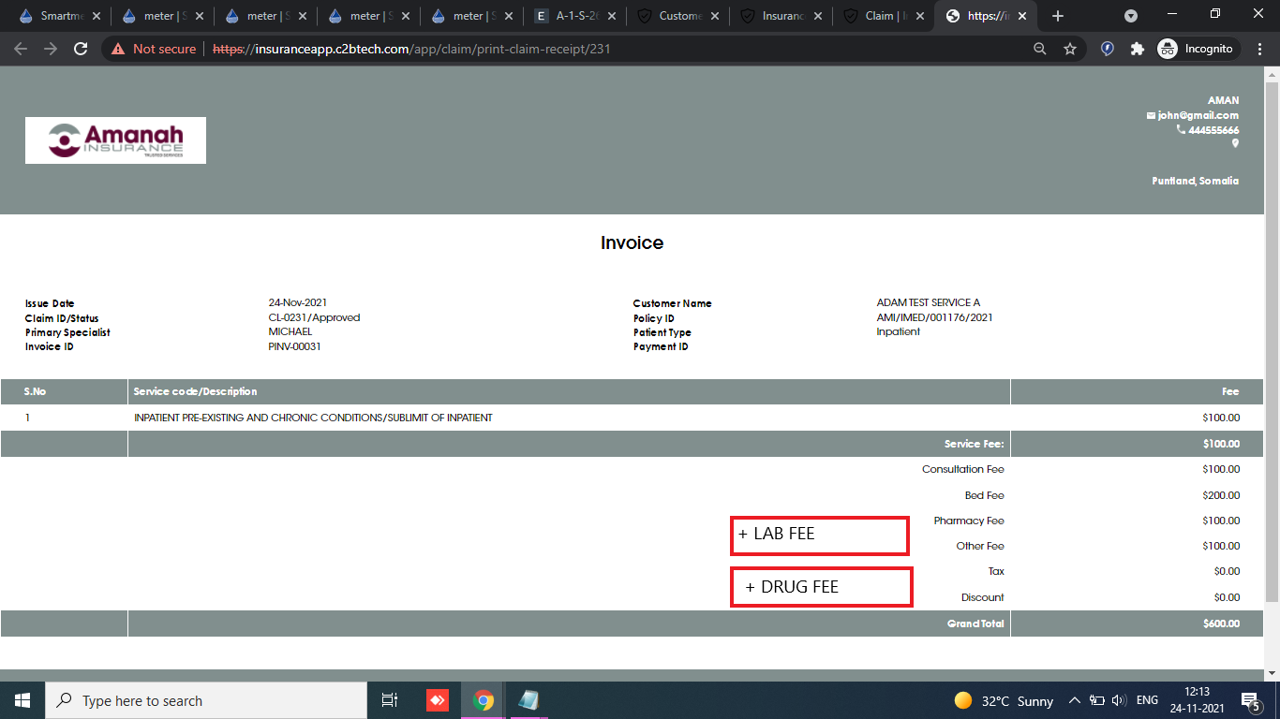1280x719 pixels.
Task: Click the browser Forward arrow
Action: [x=51, y=49]
